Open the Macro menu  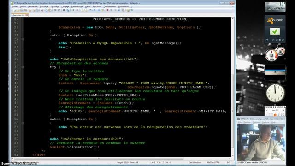click(88, 6)
